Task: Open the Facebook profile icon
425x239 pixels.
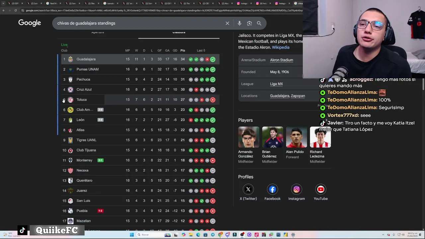Action: [x=272, y=190]
